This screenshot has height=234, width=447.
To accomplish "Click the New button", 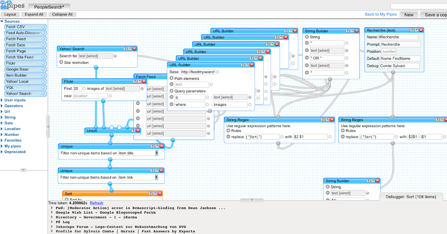I will tap(409, 14).
